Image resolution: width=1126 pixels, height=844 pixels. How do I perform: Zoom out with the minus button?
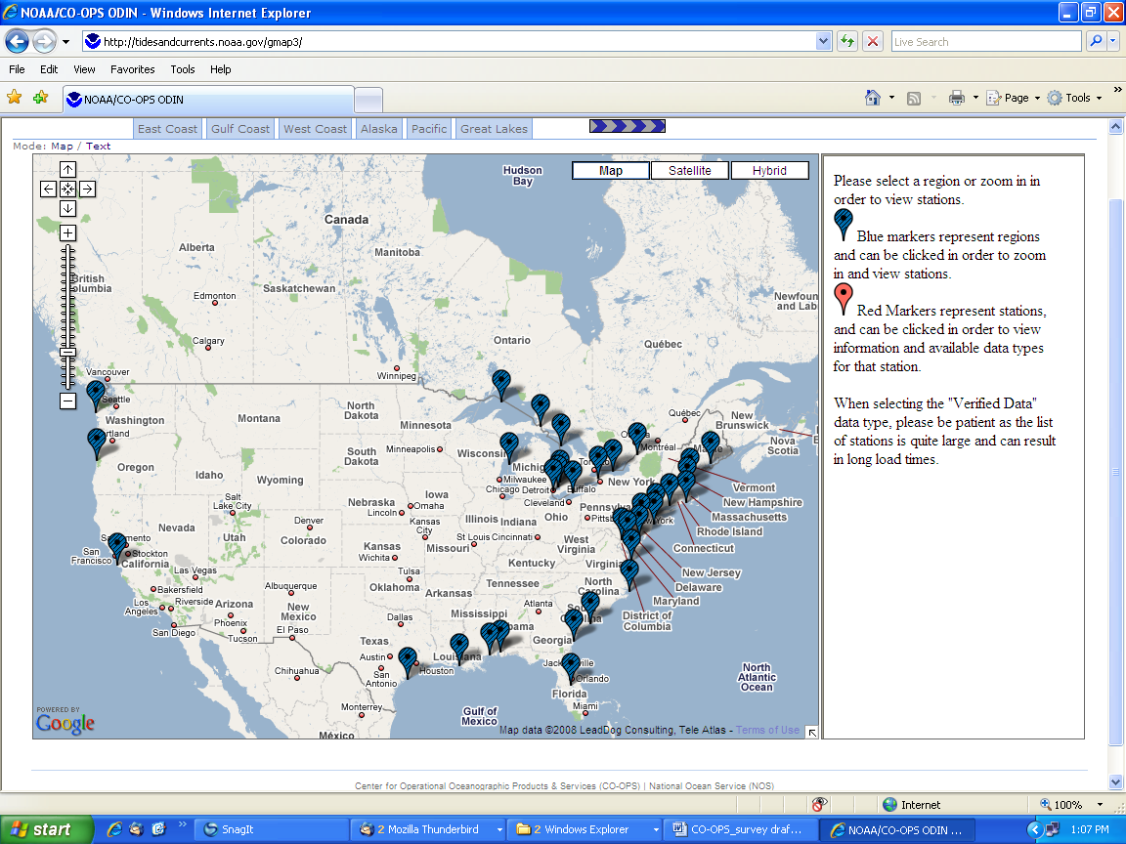[x=67, y=401]
